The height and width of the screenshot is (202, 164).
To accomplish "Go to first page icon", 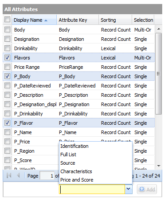I will click(x=9, y=175).
